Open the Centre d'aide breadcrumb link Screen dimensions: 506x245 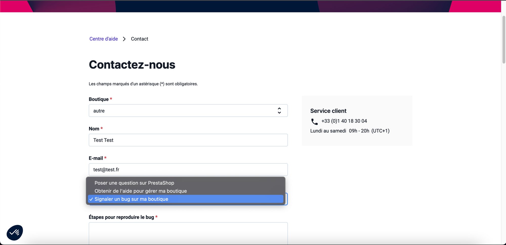click(103, 39)
